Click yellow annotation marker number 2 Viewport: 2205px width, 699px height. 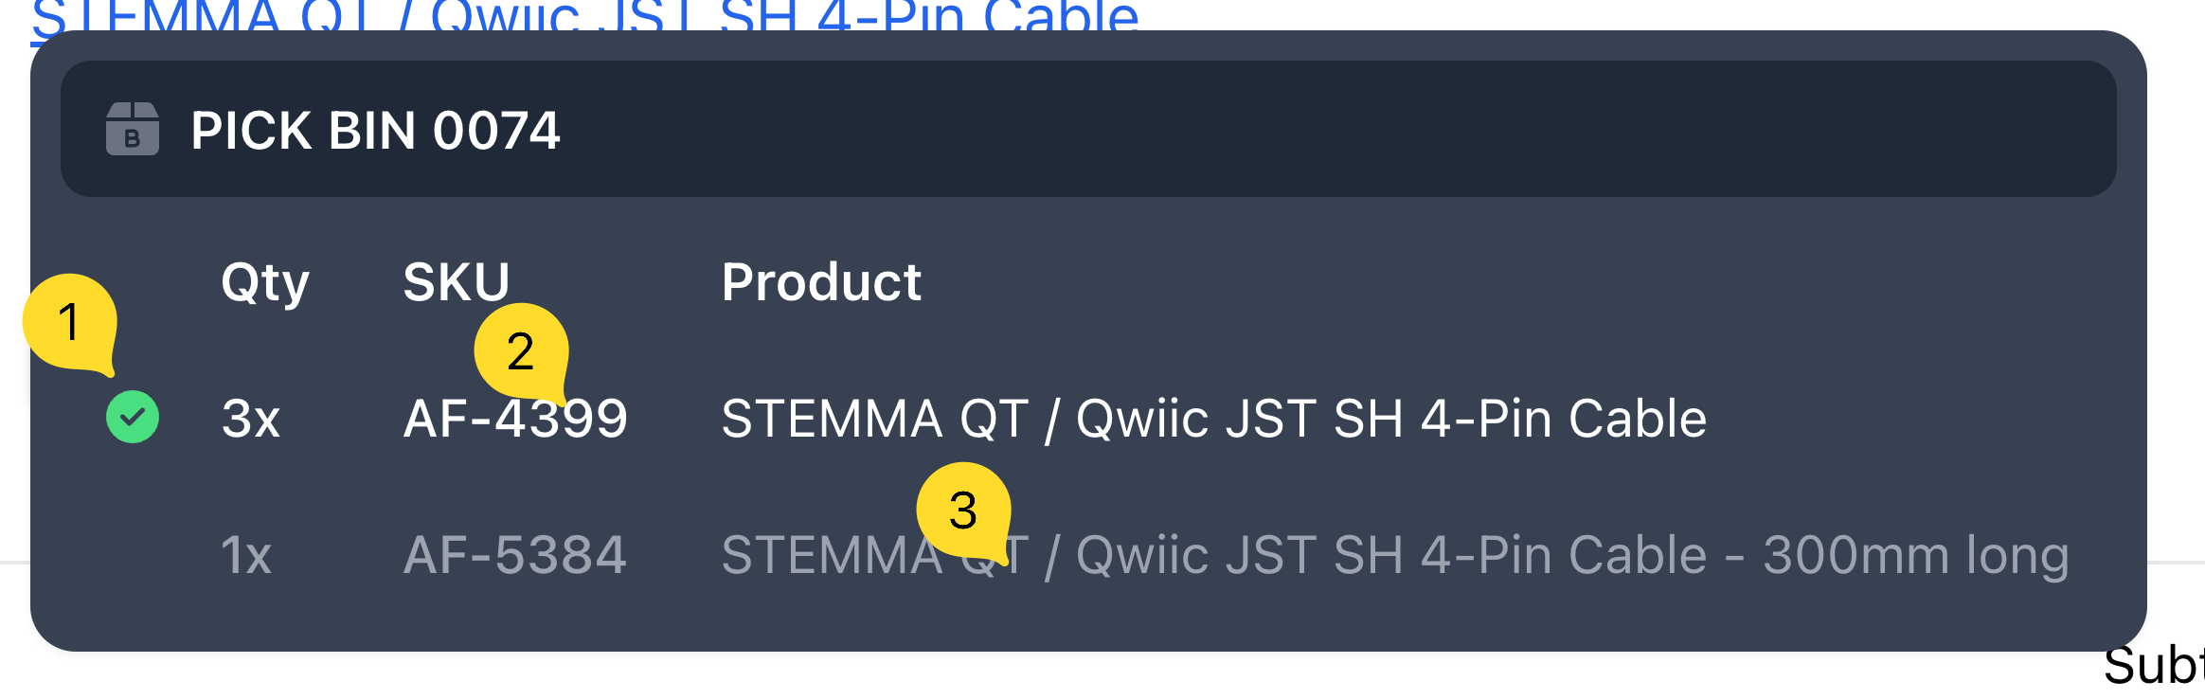[x=520, y=351]
